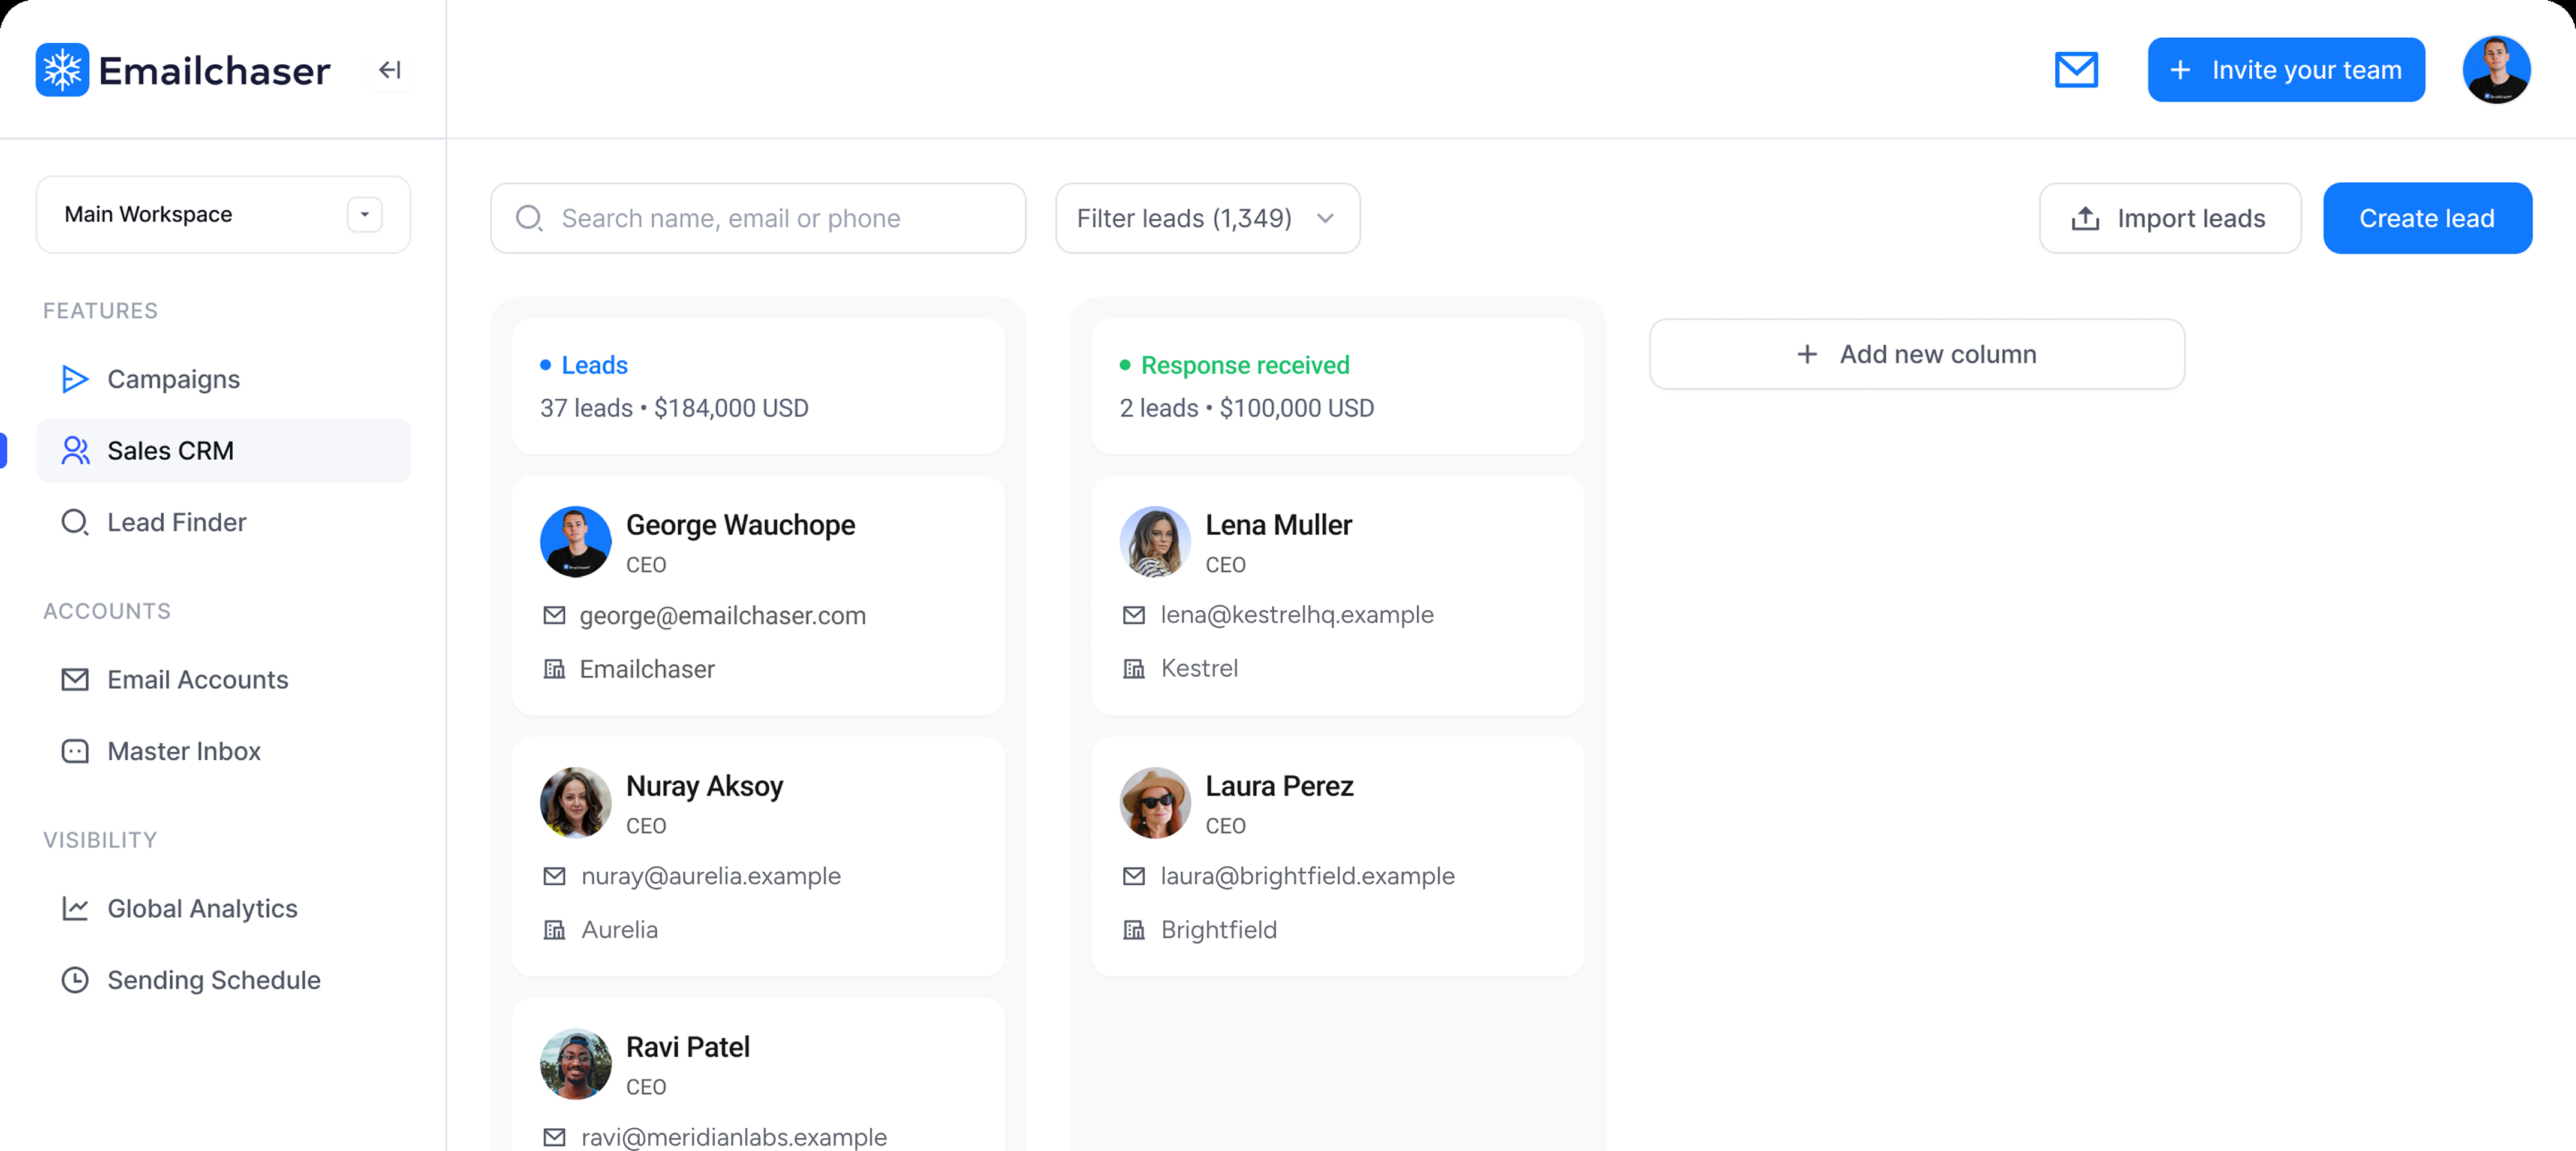Click the Master Inbox chat icon
The width and height of the screenshot is (2576, 1151).
point(75,751)
